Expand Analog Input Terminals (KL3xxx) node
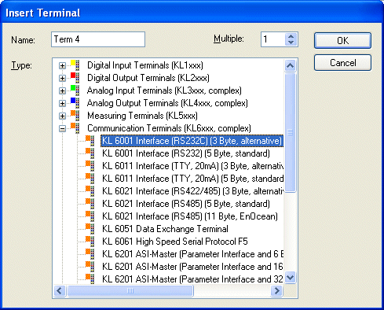 [x=62, y=90]
